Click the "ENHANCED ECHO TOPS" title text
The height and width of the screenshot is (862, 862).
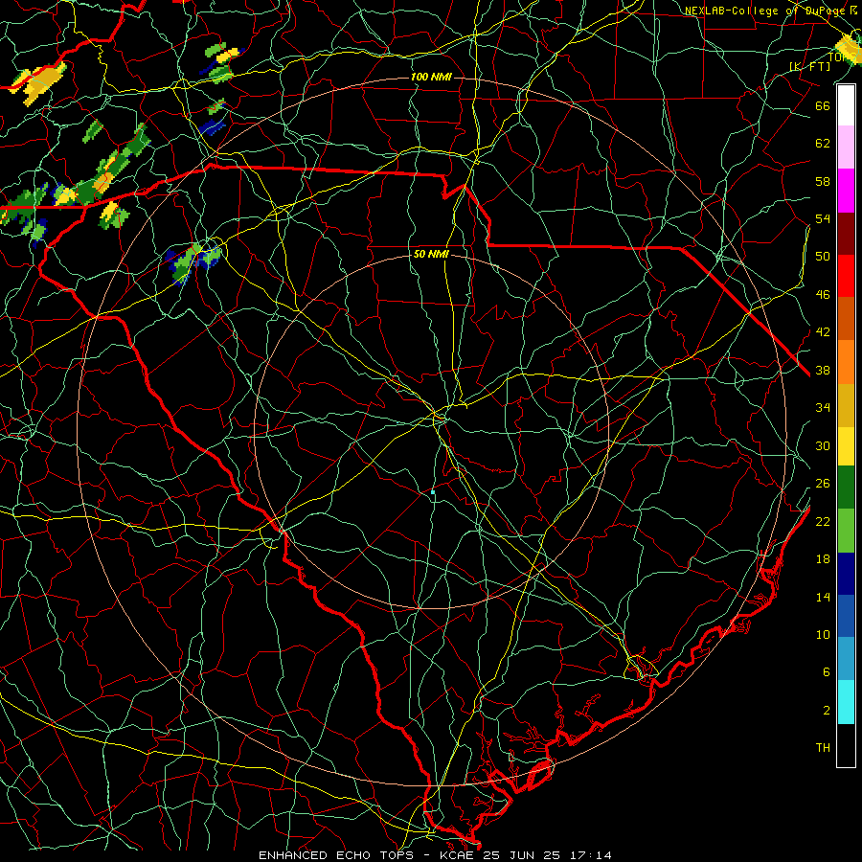336,855
